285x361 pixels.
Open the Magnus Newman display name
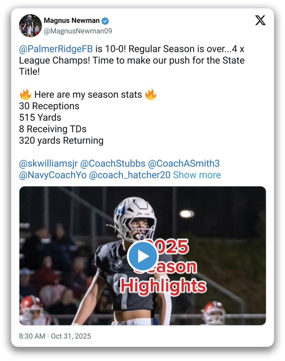(71, 20)
